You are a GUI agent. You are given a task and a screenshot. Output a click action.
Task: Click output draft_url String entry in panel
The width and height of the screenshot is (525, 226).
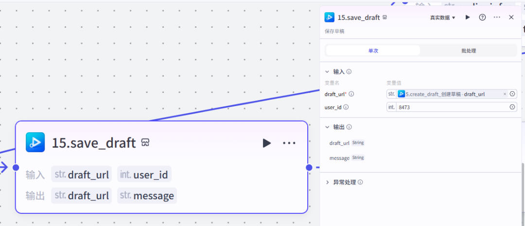click(x=347, y=143)
